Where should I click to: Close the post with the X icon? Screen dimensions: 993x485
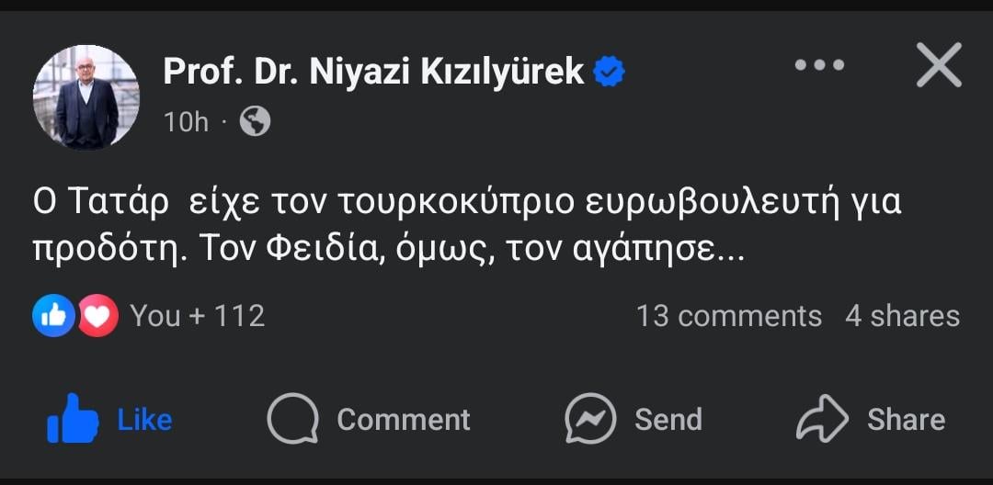939,66
